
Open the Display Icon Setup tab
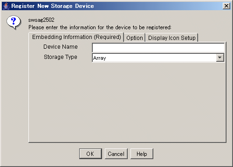click(x=171, y=38)
